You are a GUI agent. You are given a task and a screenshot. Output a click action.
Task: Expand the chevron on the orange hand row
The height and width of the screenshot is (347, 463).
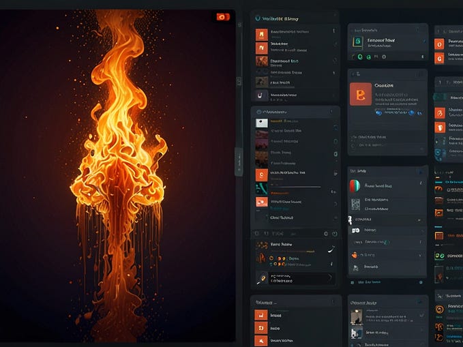[x=419, y=255]
